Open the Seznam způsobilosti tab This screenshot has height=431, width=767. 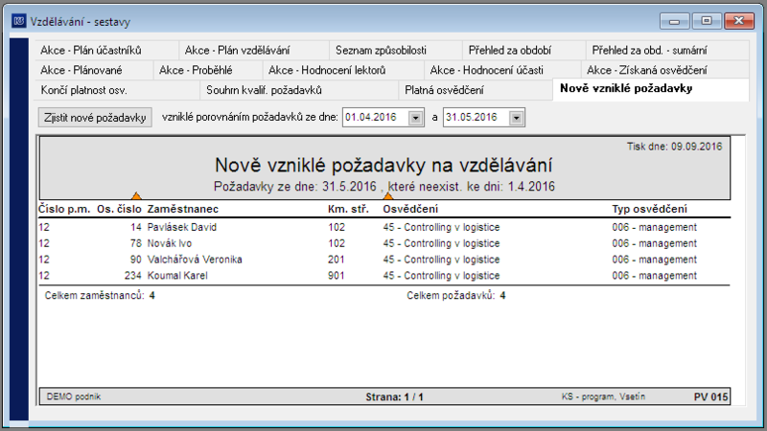coord(395,51)
